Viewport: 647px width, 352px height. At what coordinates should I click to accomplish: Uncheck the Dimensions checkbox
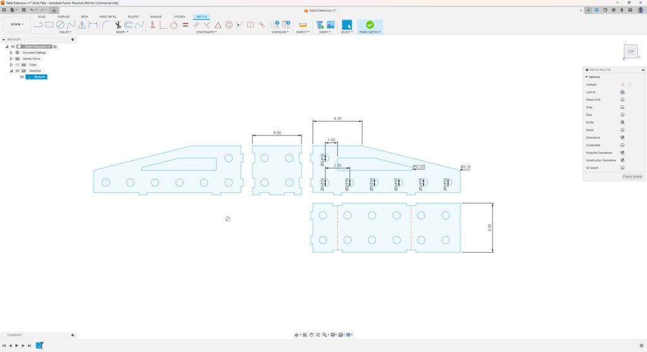pyautogui.click(x=622, y=137)
